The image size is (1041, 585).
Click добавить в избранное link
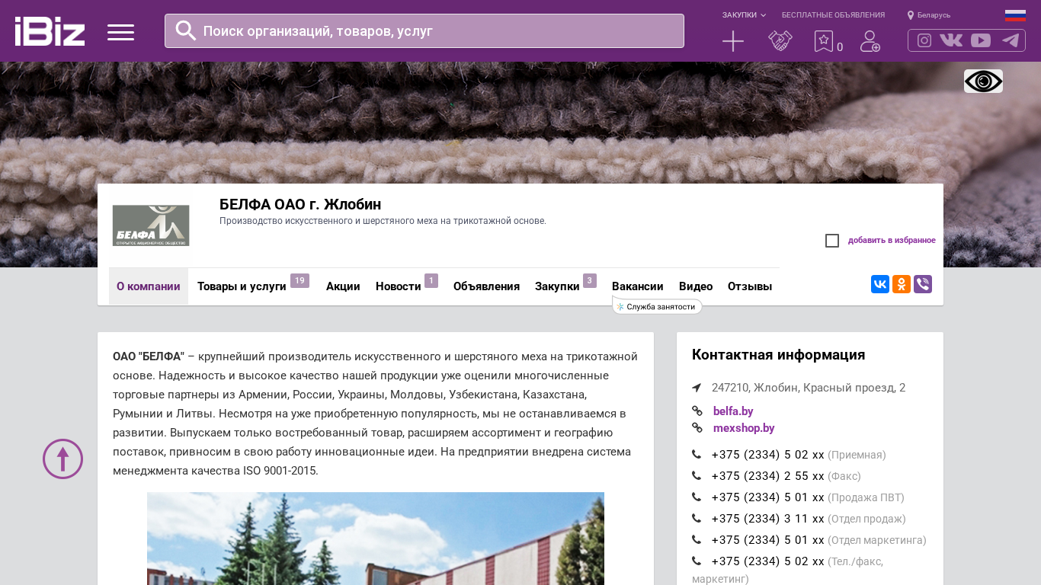click(892, 241)
